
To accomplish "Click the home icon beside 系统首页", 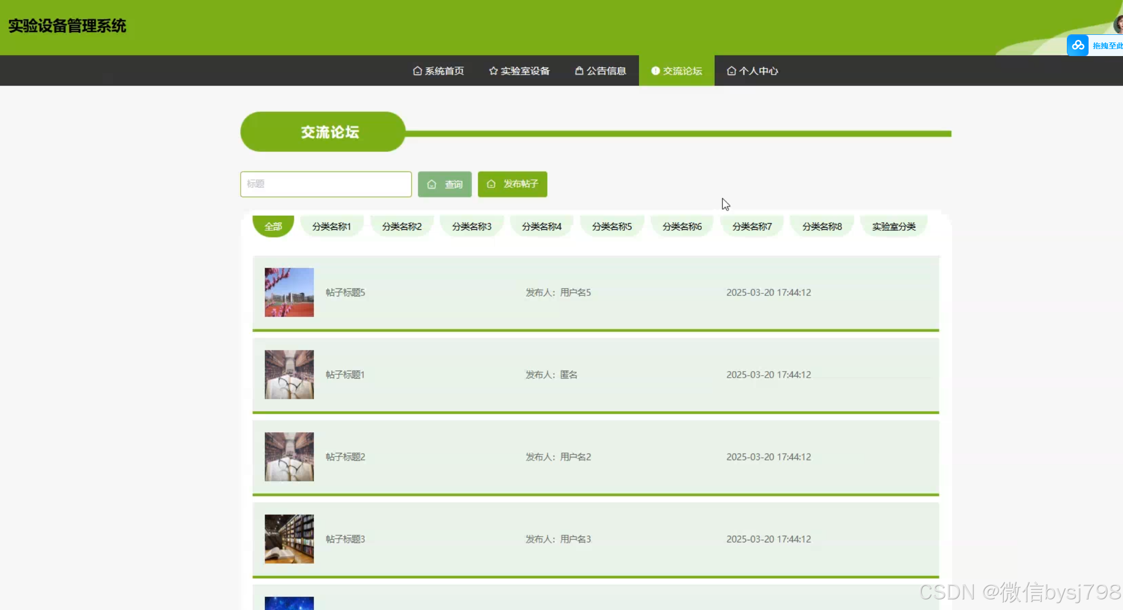I will [417, 71].
